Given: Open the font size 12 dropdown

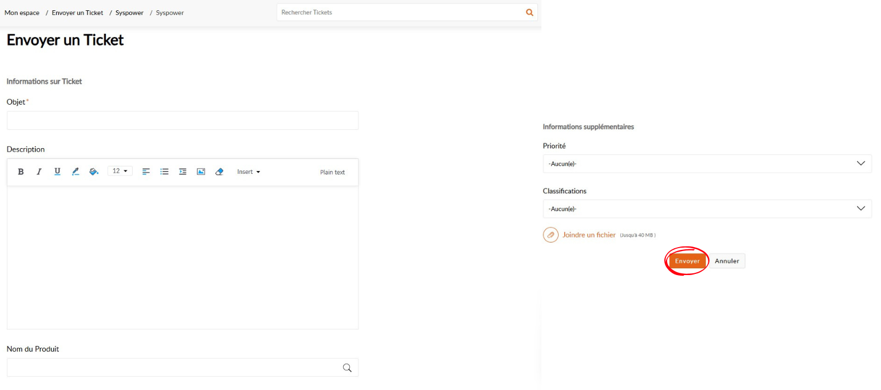Looking at the screenshot, I should tap(120, 171).
